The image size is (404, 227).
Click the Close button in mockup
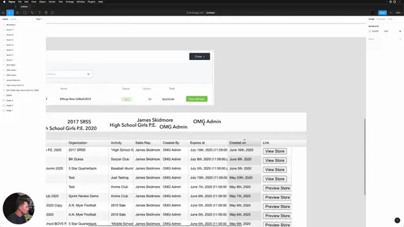tap(199, 56)
